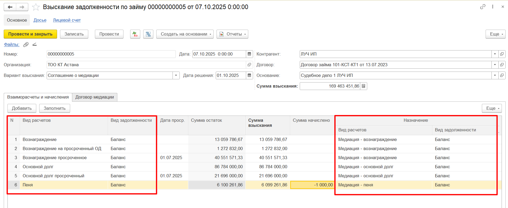Expand the Контрагент dropdown arrow

[495, 54]
